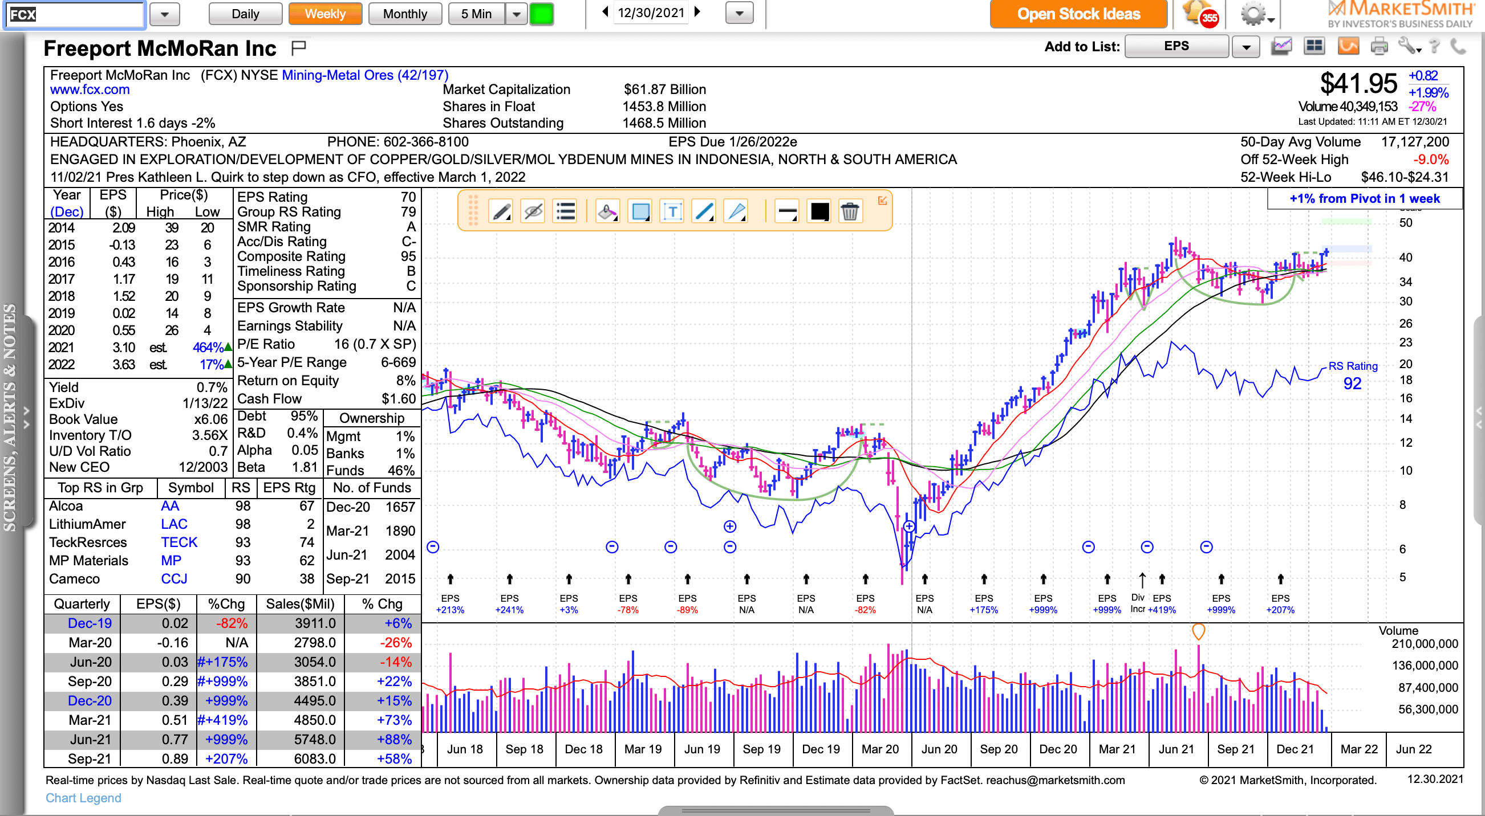Open the Add to List dropdown arrow
The image size is (1485, 816).
click(x=1245, y=47)
